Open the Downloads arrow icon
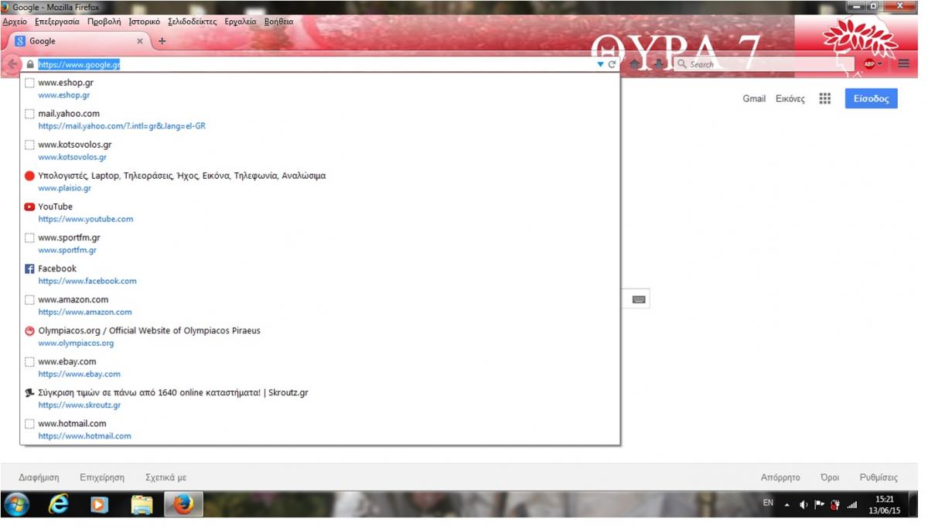The image size is (928, 529). click(x=658, y=65)
